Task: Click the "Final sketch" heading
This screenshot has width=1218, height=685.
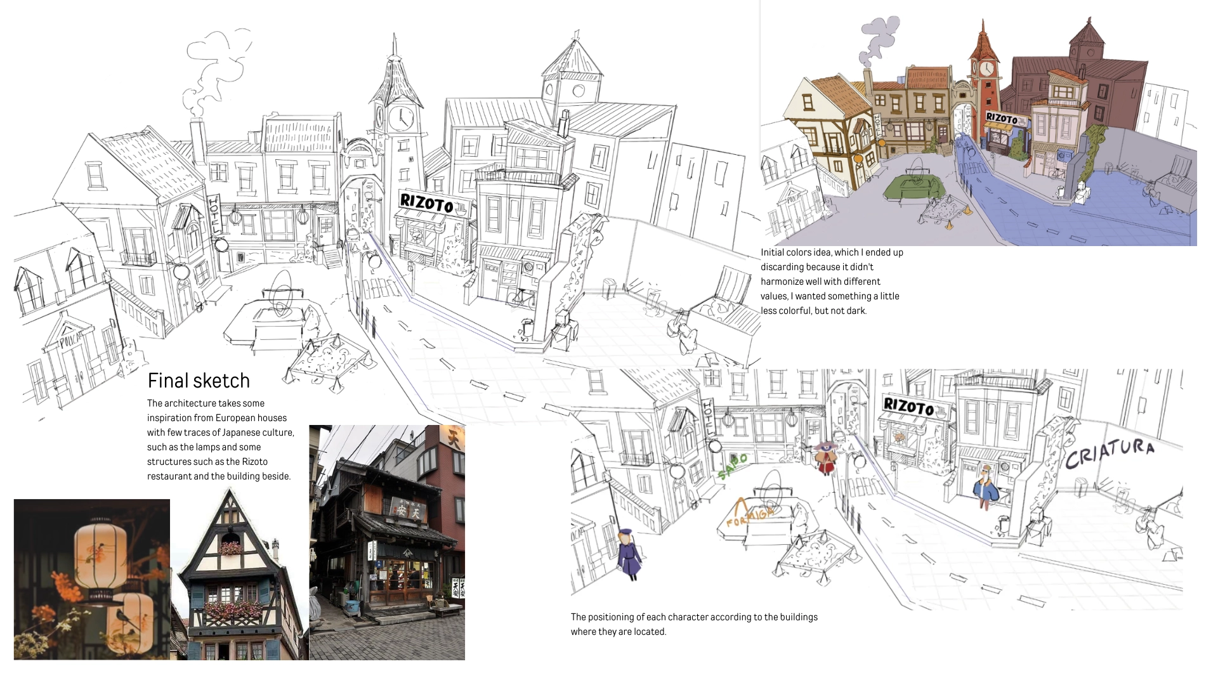Action: (x=199, y=381)
